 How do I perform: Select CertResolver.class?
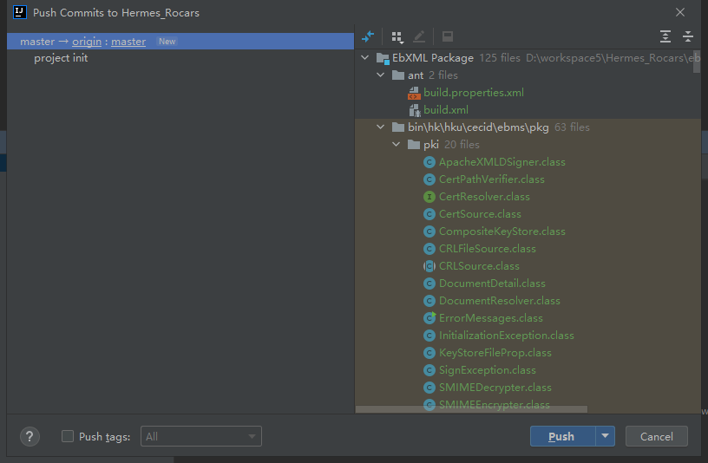[484, 197]
